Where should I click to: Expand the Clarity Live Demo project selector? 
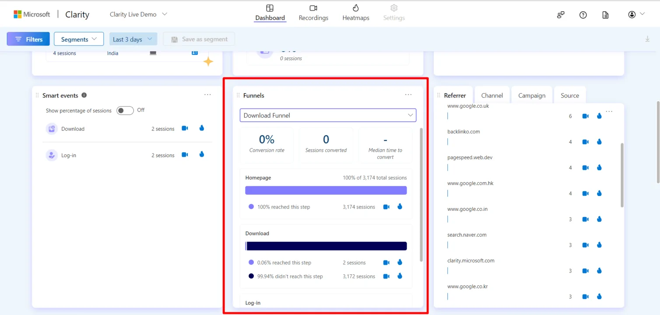[x=138, y=14]
